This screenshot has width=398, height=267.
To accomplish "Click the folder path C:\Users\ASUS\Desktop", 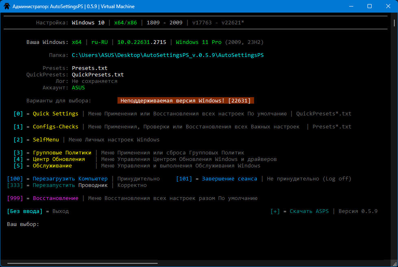I will (x=167, y=55).
